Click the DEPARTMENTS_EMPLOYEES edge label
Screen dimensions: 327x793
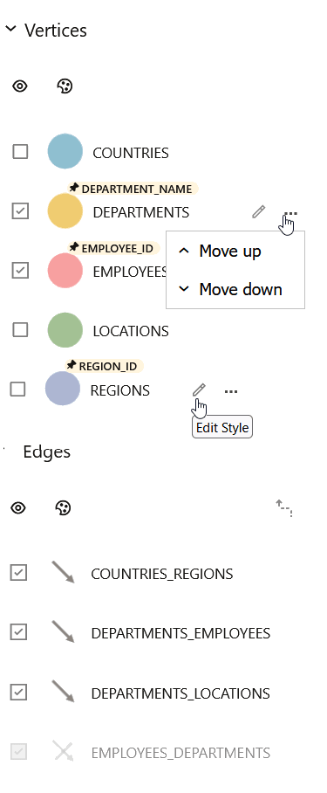click(x=181, y=634)
